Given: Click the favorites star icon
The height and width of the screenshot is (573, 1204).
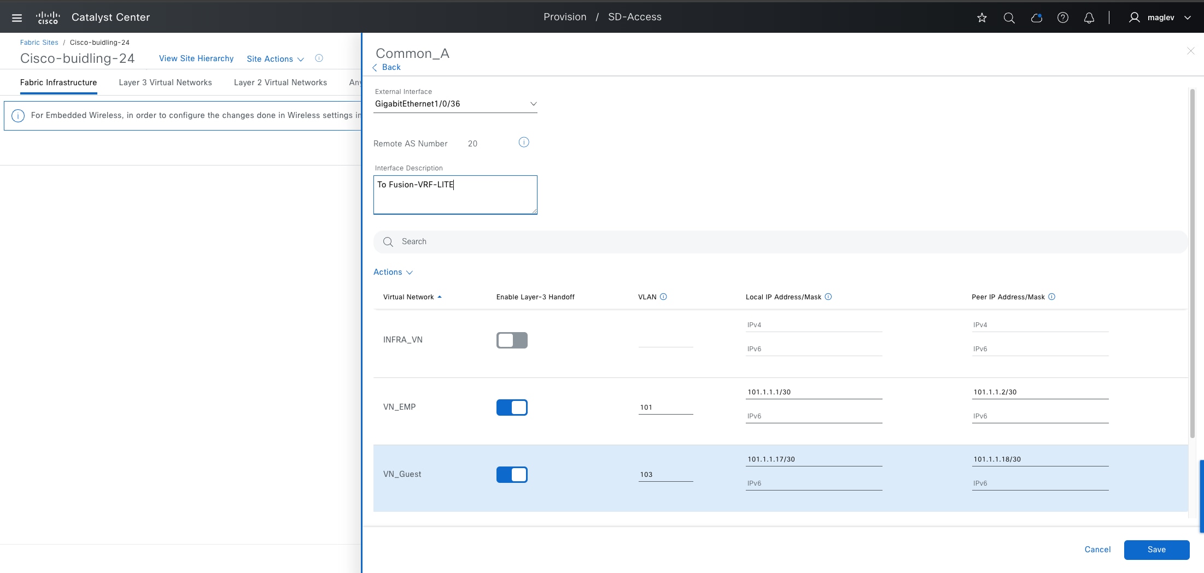Looking at the screenshot, I should click(x=982, y=17).
